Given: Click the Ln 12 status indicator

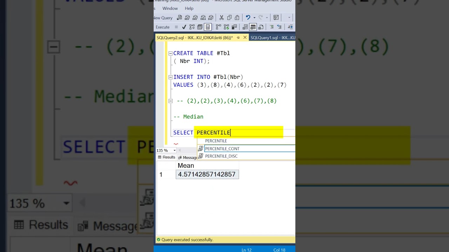Looking at the screenshot, I should coord(247,250).
